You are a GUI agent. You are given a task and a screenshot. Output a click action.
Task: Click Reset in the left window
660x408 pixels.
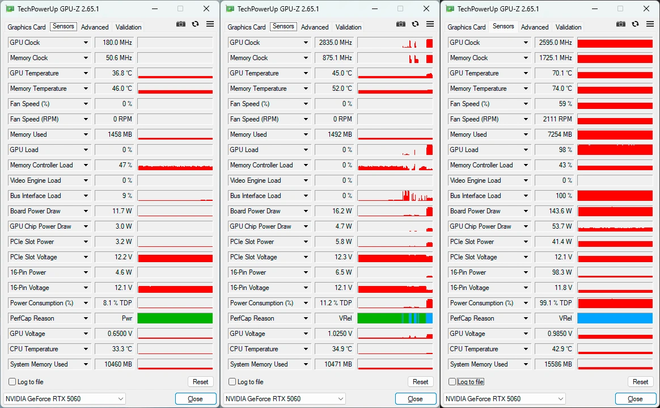(200, 382)
